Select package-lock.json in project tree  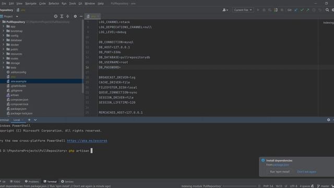click(x=21, y=113)
